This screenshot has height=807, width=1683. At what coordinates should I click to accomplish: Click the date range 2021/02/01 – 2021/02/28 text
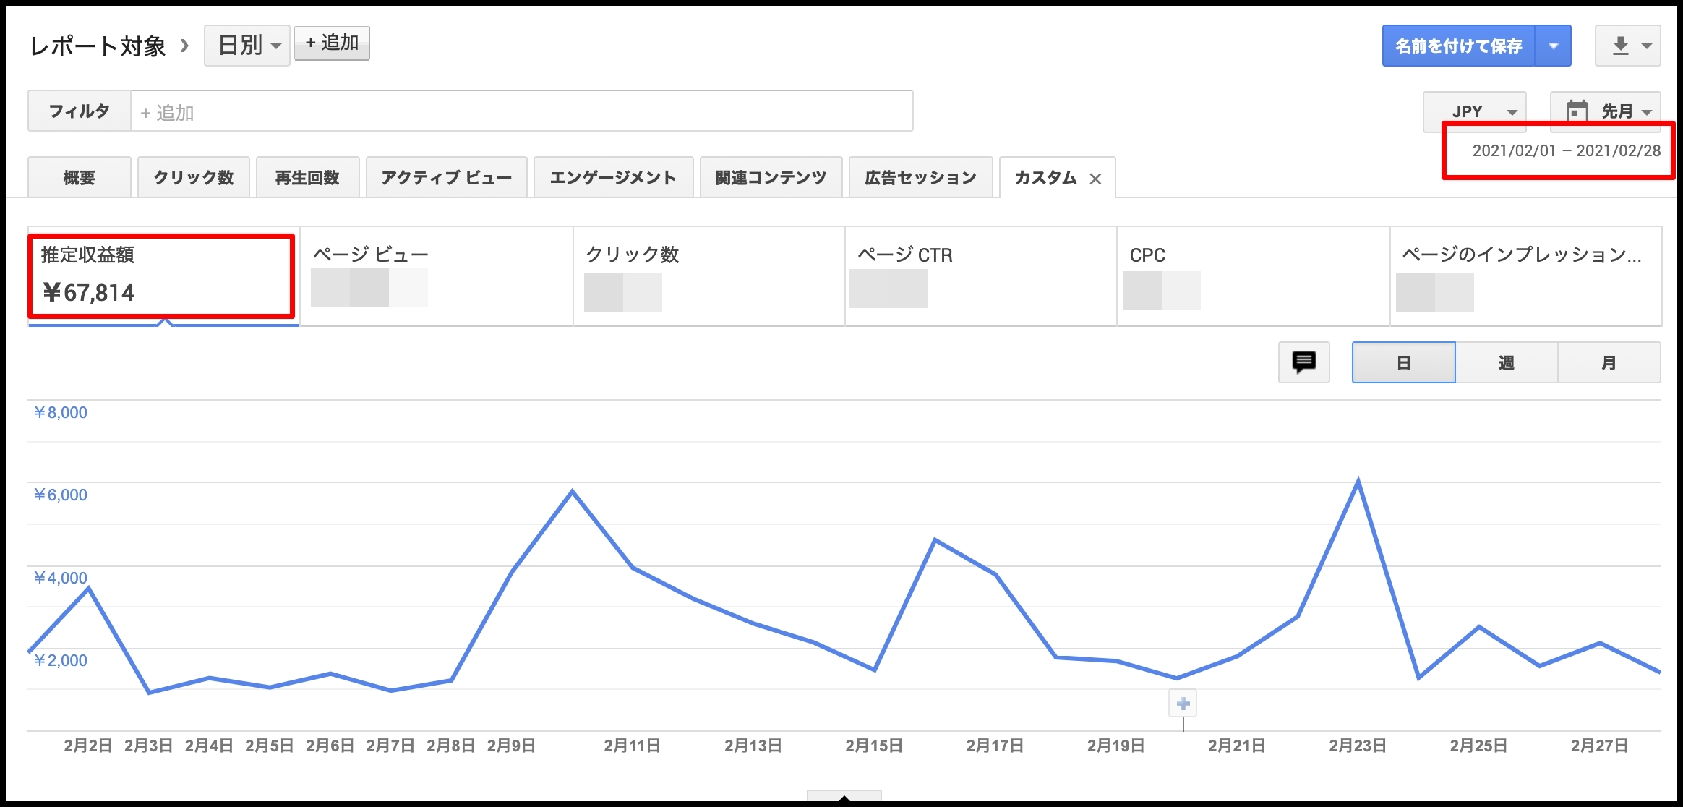pyautogui.click(x=1567, y=150)
